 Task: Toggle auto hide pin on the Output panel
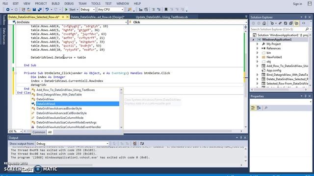[241, 138]
